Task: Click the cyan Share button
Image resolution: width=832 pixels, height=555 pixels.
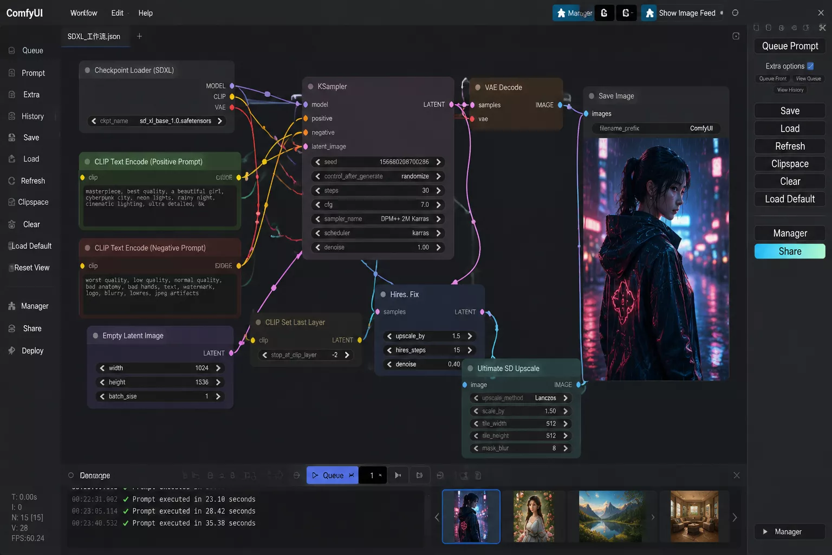Action: (790, 251)
